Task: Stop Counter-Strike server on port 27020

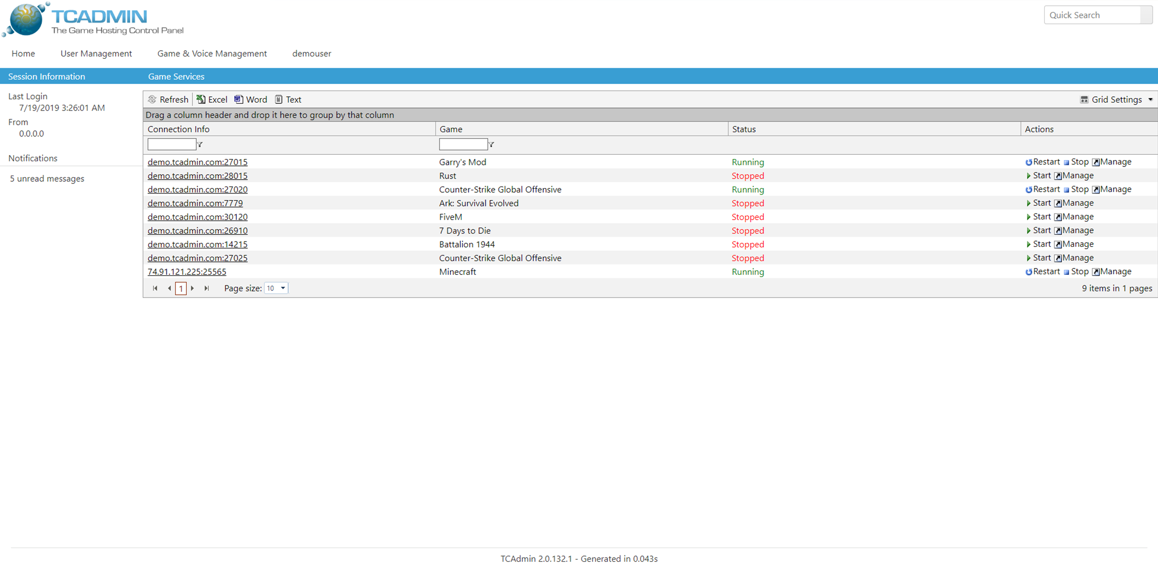Action: (x=1076, y=189)
